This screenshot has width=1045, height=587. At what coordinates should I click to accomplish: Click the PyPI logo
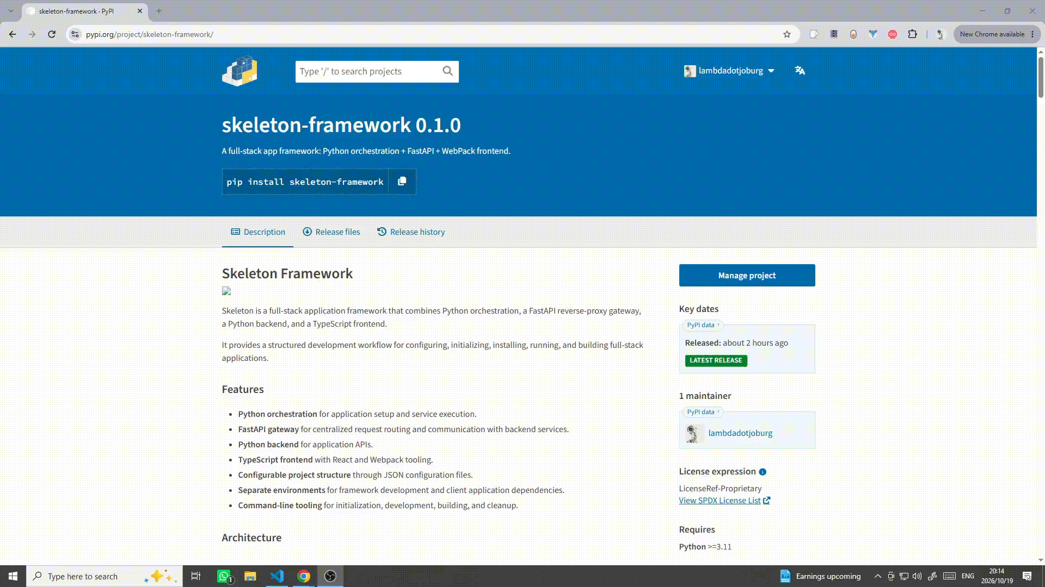click(x=239, y=71)
